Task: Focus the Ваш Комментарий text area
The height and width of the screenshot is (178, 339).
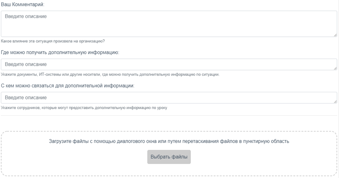Action: (169, 24)
